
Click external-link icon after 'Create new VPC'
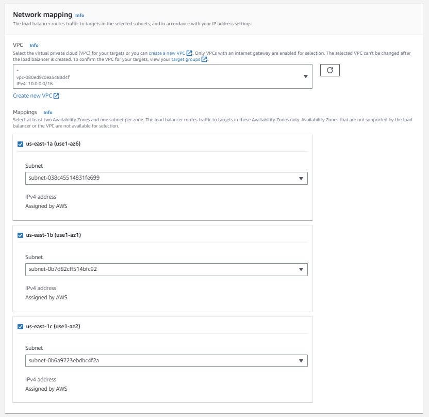click(x=56, y=96)
